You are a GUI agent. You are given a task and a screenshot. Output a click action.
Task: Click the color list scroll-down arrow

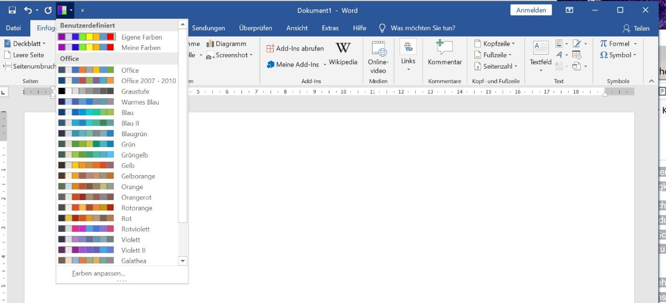coord(182,260)
